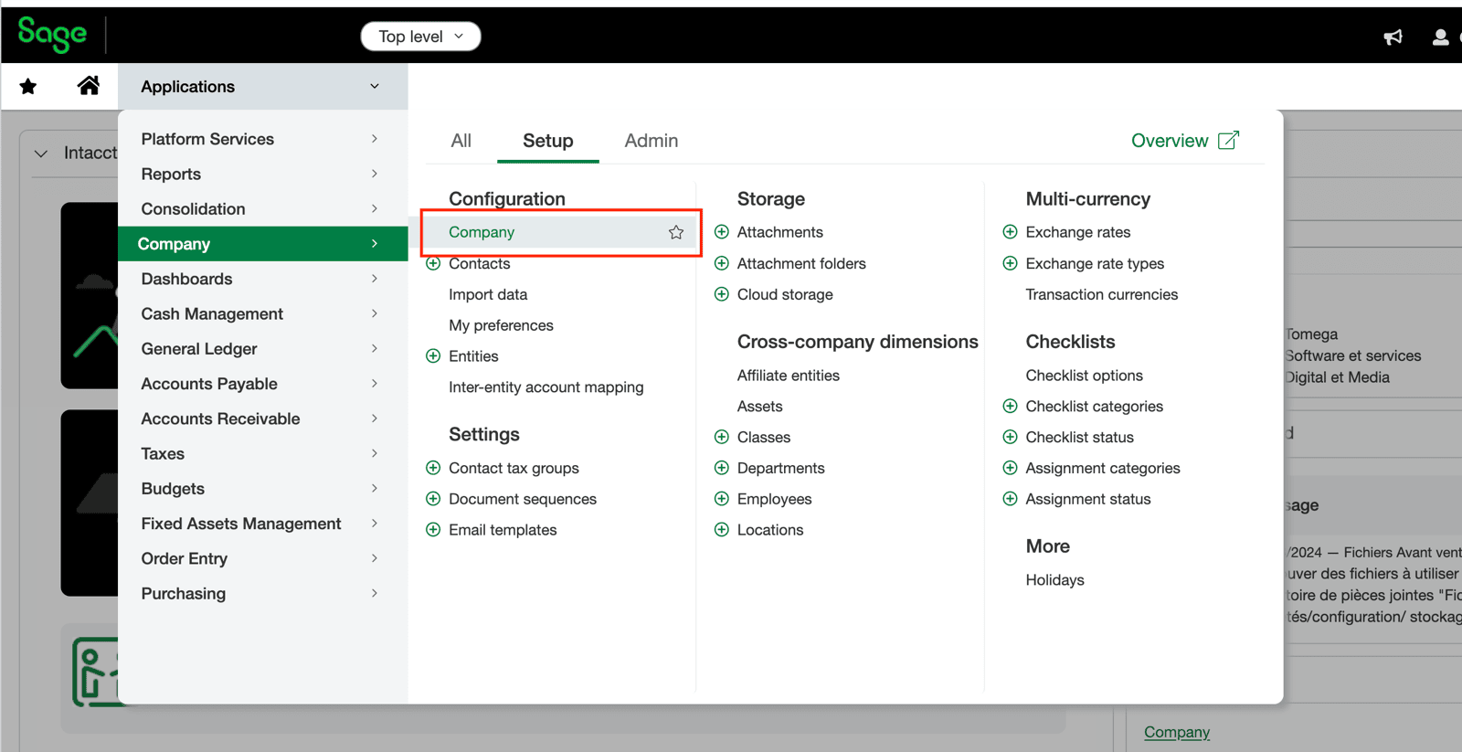The height and width of the screenshot is (752, 1462).
Task: Add Assignment category plus icon
Action: (1010, 468)
